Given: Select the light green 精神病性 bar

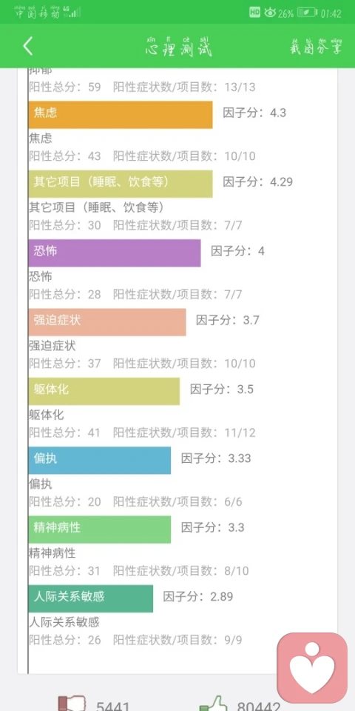Looking at the screenshot, I should (x=100, y=529).
